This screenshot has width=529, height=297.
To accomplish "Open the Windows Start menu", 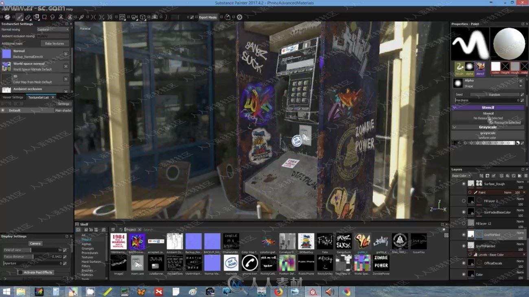I will pos(6,291).
